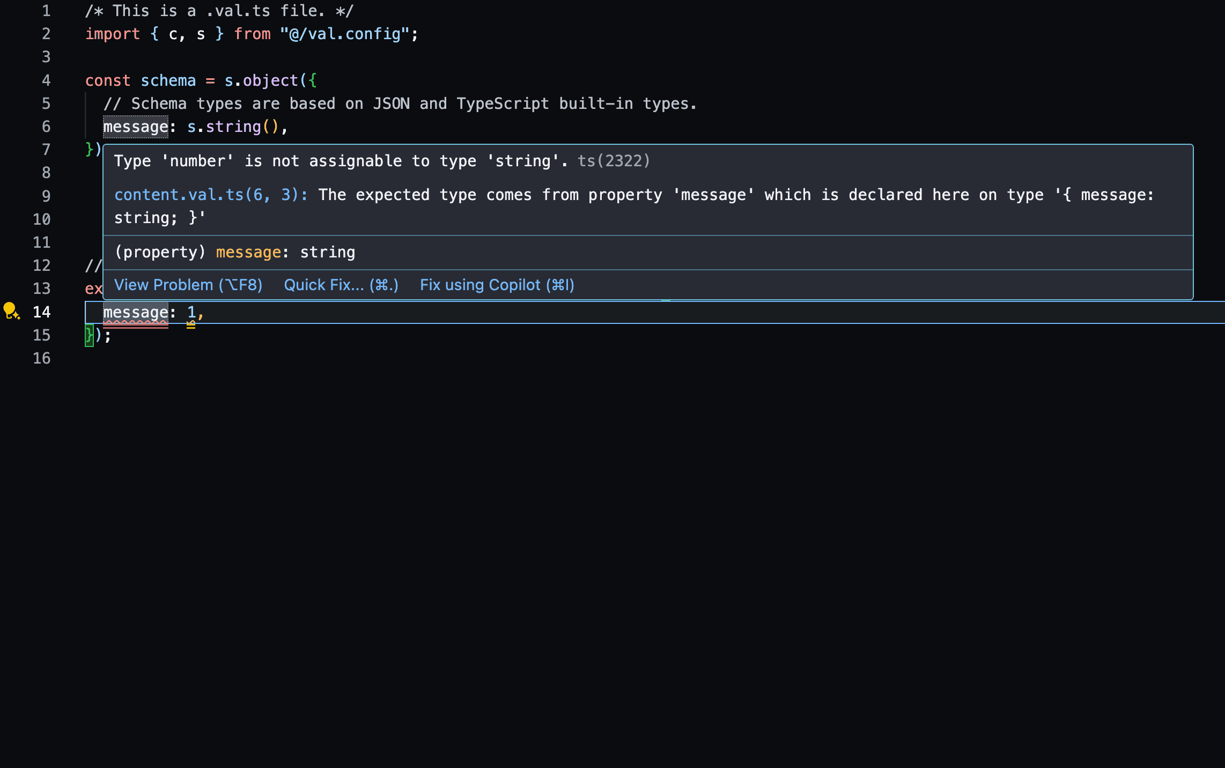Click the yellow marker under the value 1
The width and height of the screenshot is (1225, 768).
coord(190,324)
